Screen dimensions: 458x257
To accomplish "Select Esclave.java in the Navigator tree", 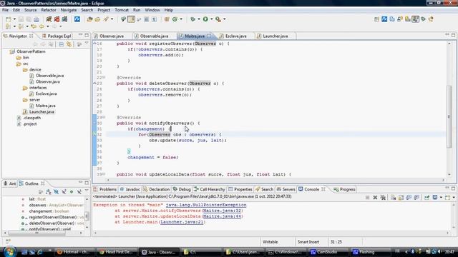I will tap(46, 94).
